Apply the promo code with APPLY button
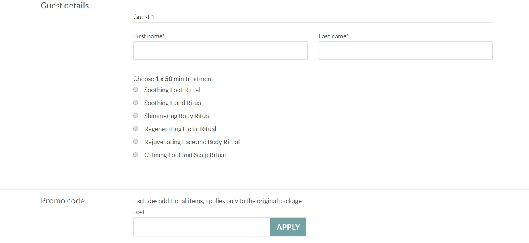The height and width of the screenshot is (243, 529). coord(288,227)
